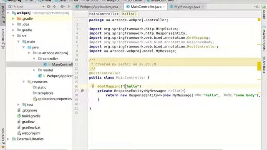The width and height of the screenshot is (267, 150).
Task: Collapse the java source folder
Action: point(24,47)
